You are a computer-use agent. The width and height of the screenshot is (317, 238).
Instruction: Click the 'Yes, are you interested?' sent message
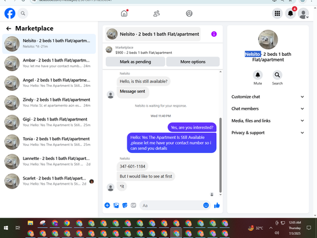tap(192, 128)
